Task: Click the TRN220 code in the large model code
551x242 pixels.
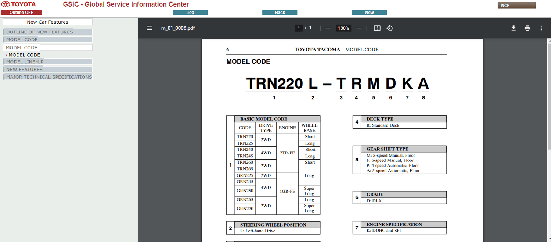Action: tap(274, 83)
